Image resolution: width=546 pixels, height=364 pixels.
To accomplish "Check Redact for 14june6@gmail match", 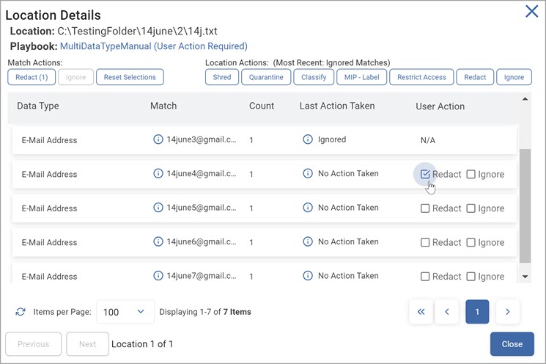I will (425, 242).
